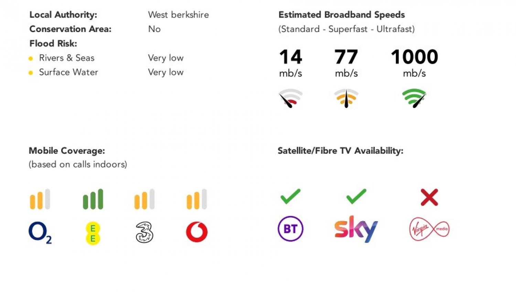The width and height of the screenshot is (516, 292).
Task: Click the Vodafone logo
Action: (x=197, y=232)
